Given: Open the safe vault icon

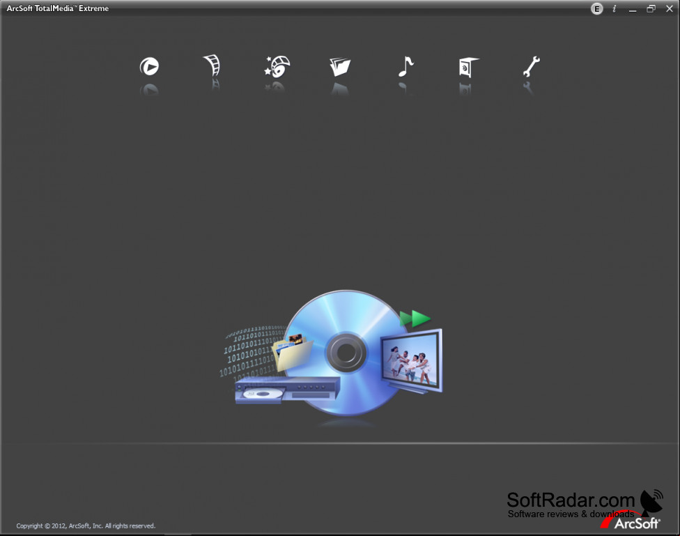Looking at the screenshot, I should click(x=468, y=68).
